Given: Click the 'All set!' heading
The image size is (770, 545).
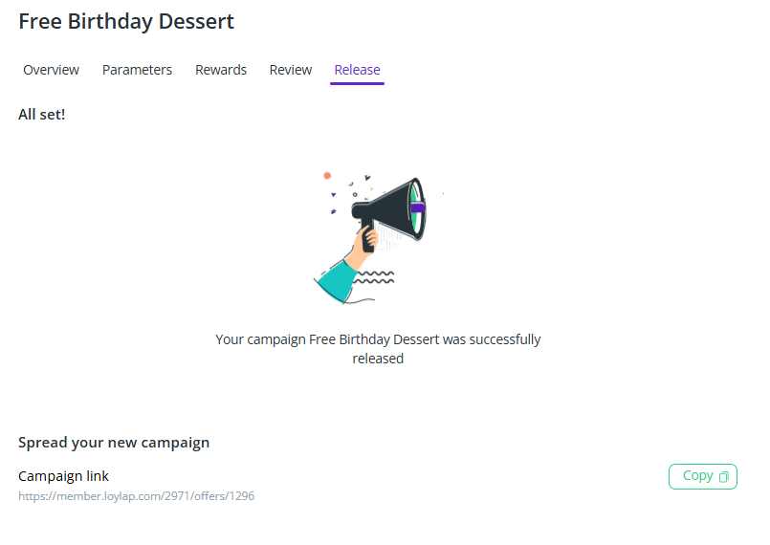Looking at the screenshot, I should (x=42, y=115).
